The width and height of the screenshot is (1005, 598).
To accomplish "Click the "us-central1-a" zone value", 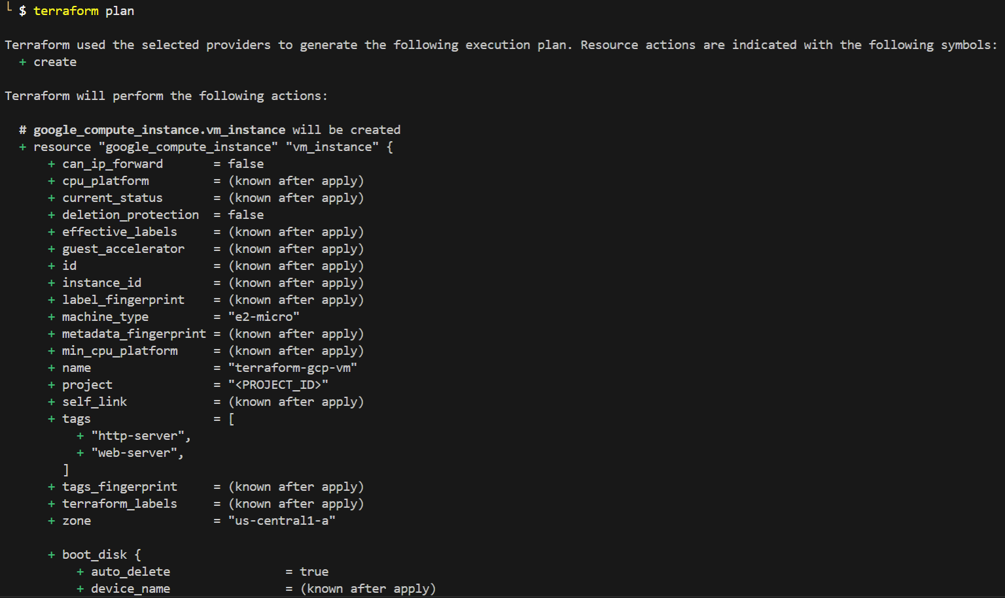I will coord(281,521).
